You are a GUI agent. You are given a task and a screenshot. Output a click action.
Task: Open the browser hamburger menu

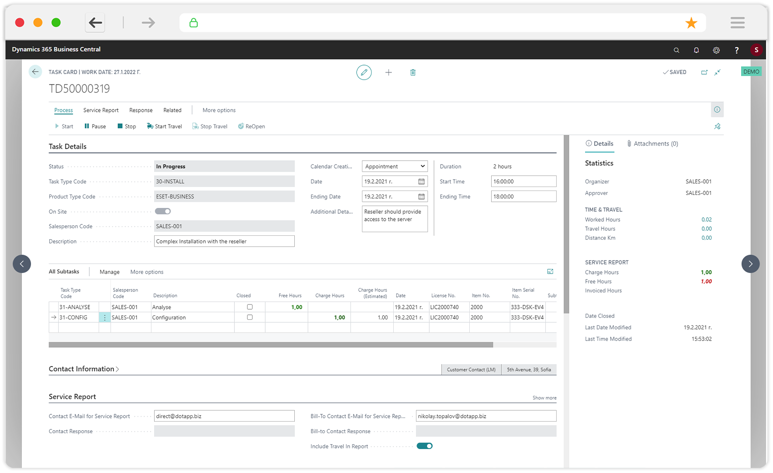coord(738,22)
